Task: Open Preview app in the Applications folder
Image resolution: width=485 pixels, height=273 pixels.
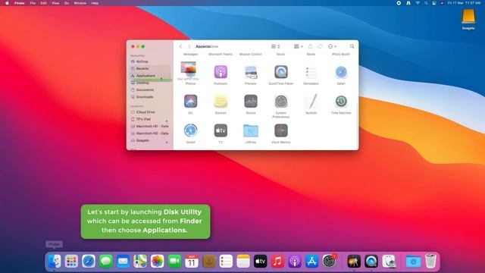Action: pyautogui.click(x=251, y=72)
